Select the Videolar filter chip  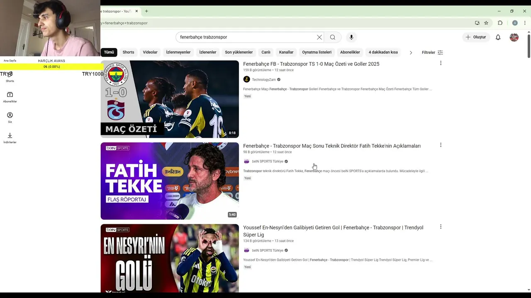coord(150,53)
